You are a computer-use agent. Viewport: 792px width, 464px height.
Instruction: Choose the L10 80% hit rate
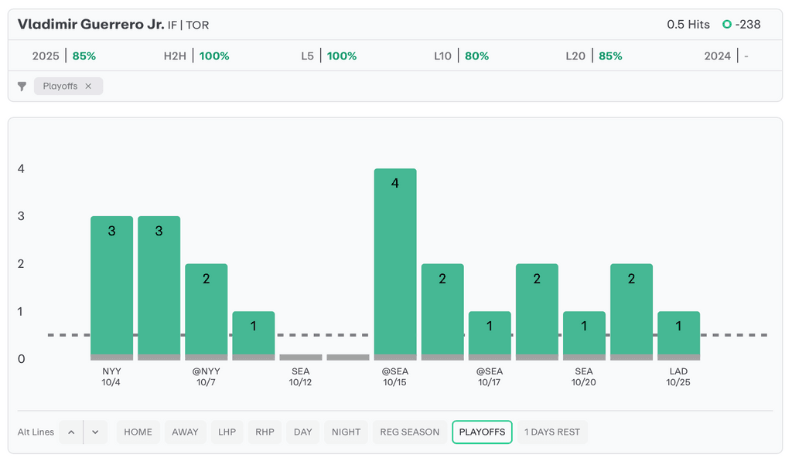tap(461, 56)
